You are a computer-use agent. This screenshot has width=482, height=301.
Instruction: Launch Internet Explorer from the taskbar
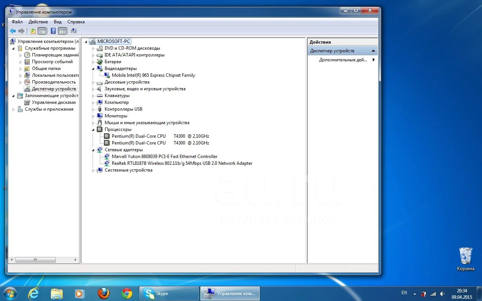pos(34,293)
